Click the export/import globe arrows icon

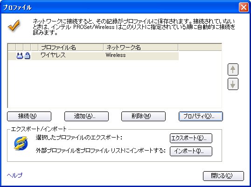21,143
